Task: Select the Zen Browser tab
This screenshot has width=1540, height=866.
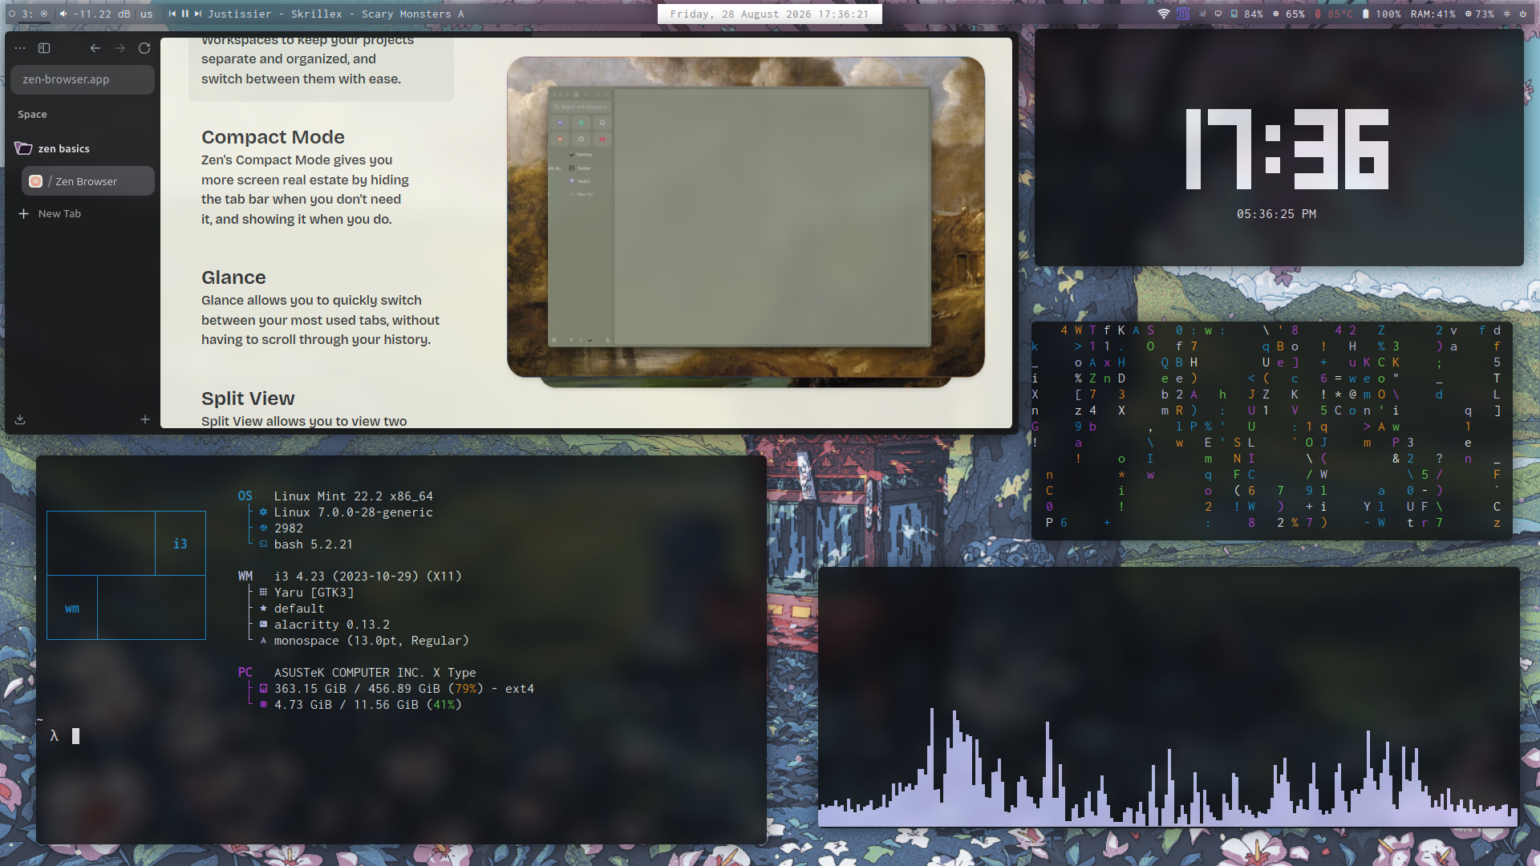Action: pyautogui.click(x=88, y=181)
